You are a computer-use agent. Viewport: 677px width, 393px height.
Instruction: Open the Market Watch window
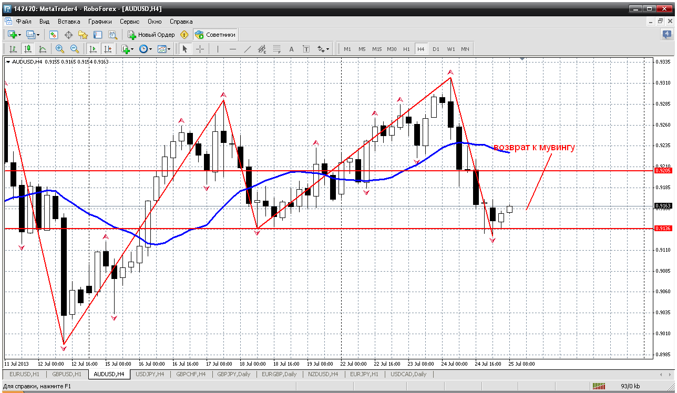coord(54,35)
